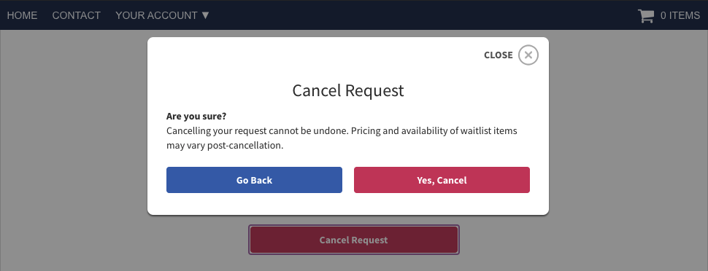Open the YOUR ACCOUNT menu
The height and width of the screenshot is (271, 708).
tap(163, 15)
